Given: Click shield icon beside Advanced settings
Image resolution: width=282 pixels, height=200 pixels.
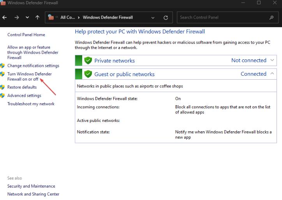Looking at the screenshot, I should point(2,96).
